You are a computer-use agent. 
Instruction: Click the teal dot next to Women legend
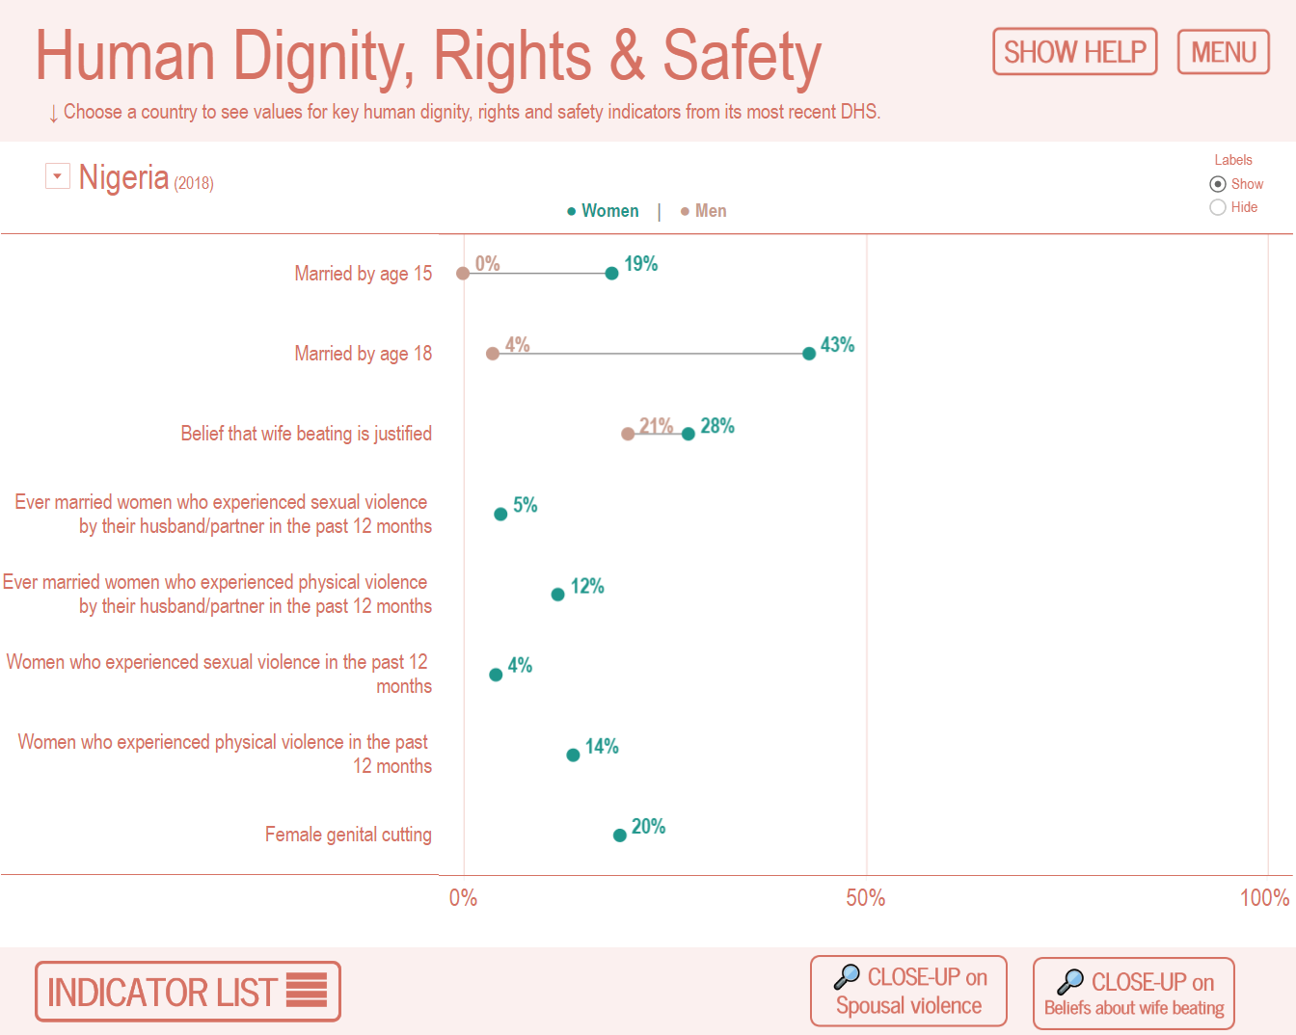pos(570,210)
